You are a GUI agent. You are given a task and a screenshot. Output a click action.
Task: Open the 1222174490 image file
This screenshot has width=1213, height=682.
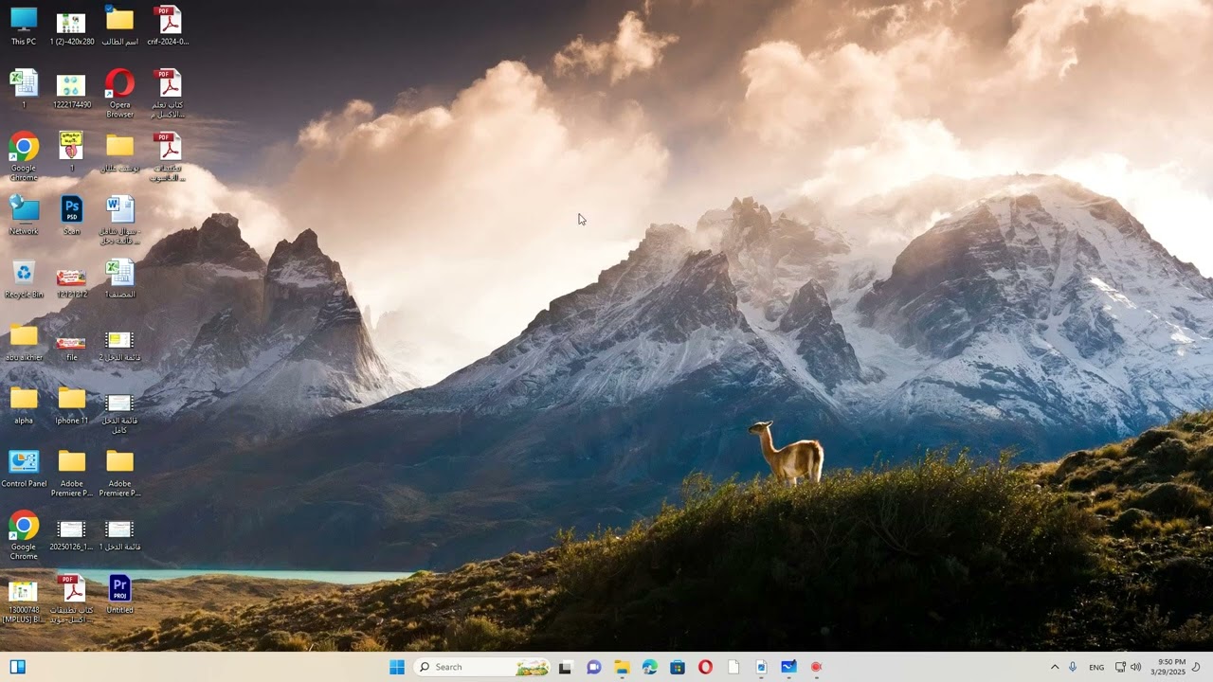coord(72,89)
